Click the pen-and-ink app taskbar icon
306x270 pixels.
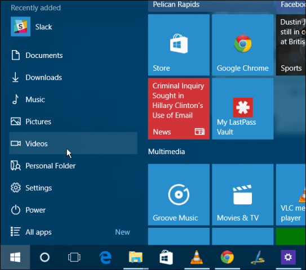pyautogui.click(x=258, y=257)
